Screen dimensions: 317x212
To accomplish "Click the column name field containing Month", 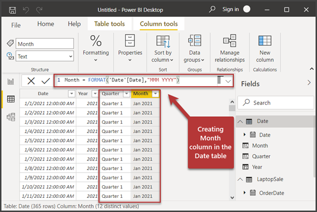I will coord(45,44).
